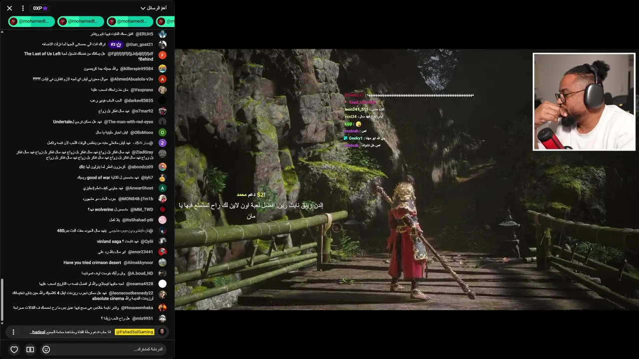The width and height of the screenshot is (639, 359).
Task: Open the @o7mar92 user avatar
Action: 162,111
